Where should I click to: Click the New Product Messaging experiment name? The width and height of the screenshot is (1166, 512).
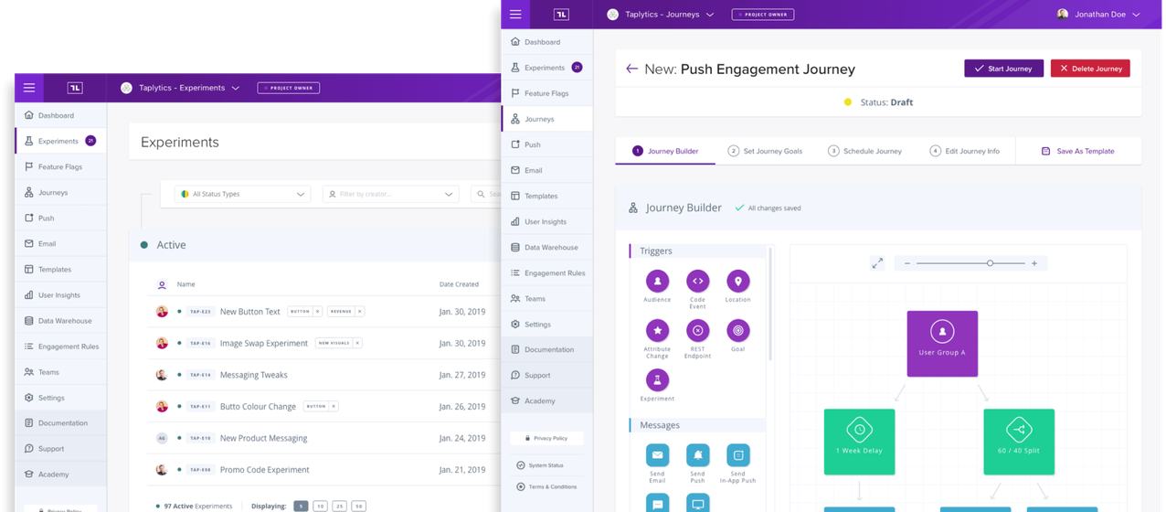coord(263,438)
